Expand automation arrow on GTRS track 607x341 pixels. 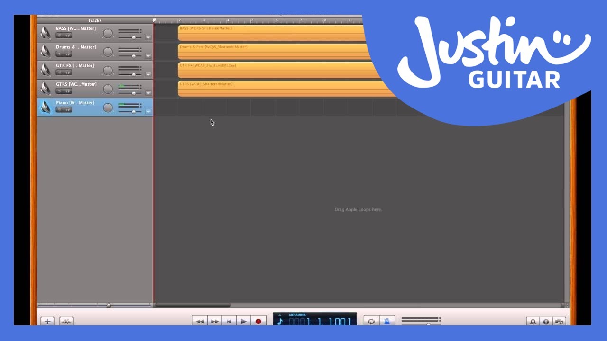pyautogui.click(x=148, y=93)
